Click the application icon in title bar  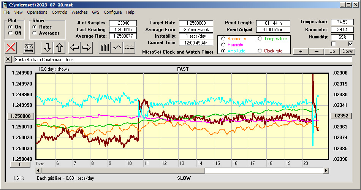click(5, 5)
